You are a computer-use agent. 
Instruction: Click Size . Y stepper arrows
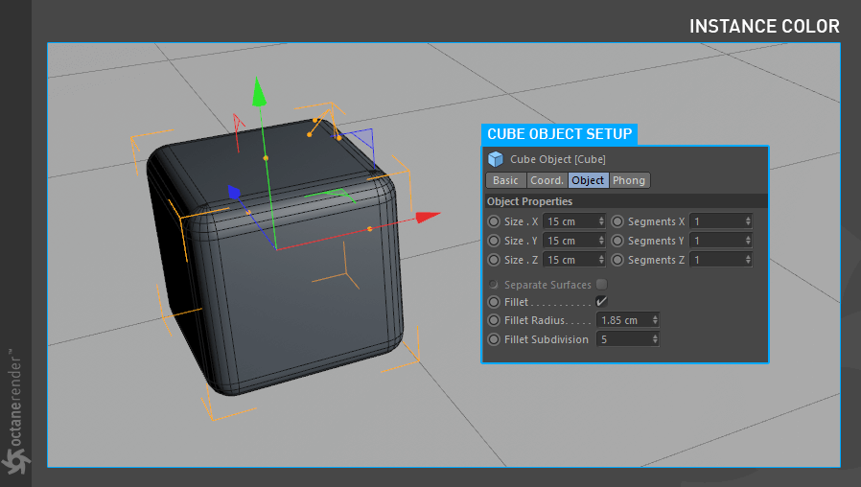click(601, 241)
